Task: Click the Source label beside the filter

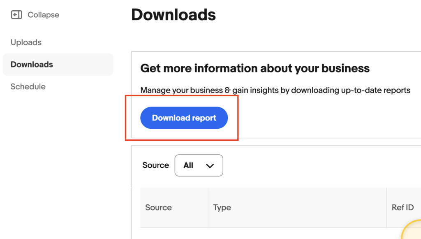Action: (x=155, y=165)
